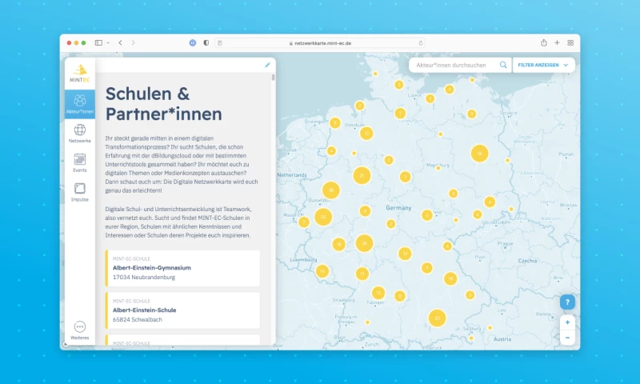
Task: Go forward with the browser arrow
Action: tap(133, 43)
